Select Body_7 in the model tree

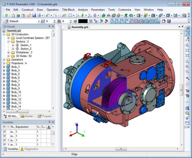pos(15,81)
